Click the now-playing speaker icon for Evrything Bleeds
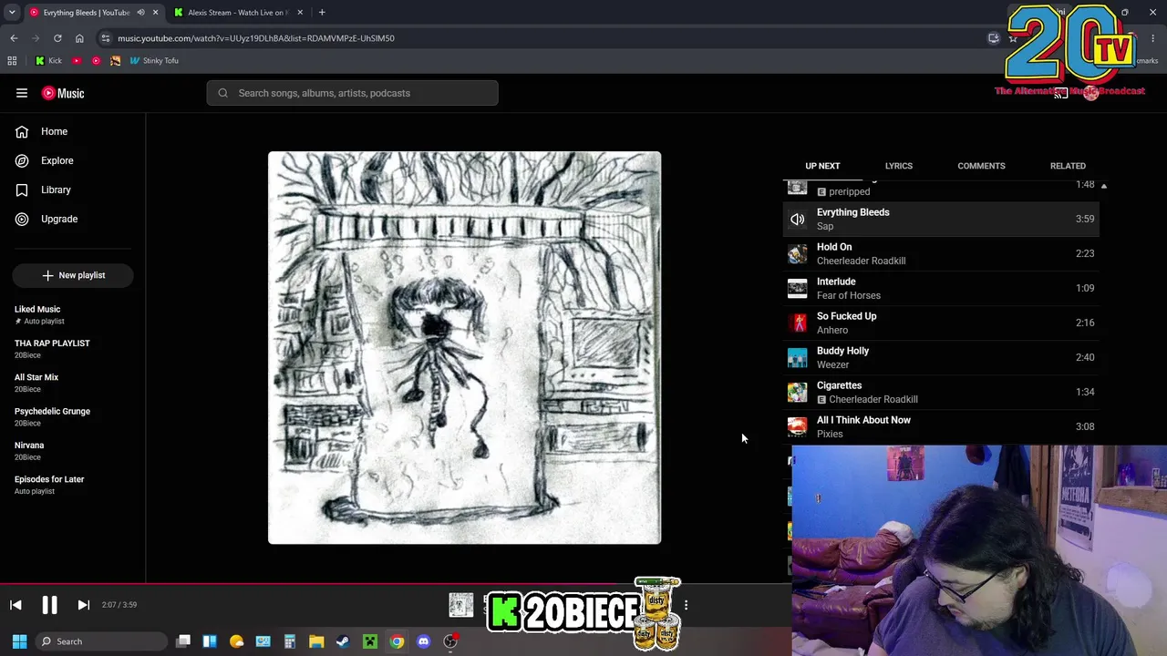Image resolution: width=1167 pixels, height=656 pixels. [x=797, y=219]
